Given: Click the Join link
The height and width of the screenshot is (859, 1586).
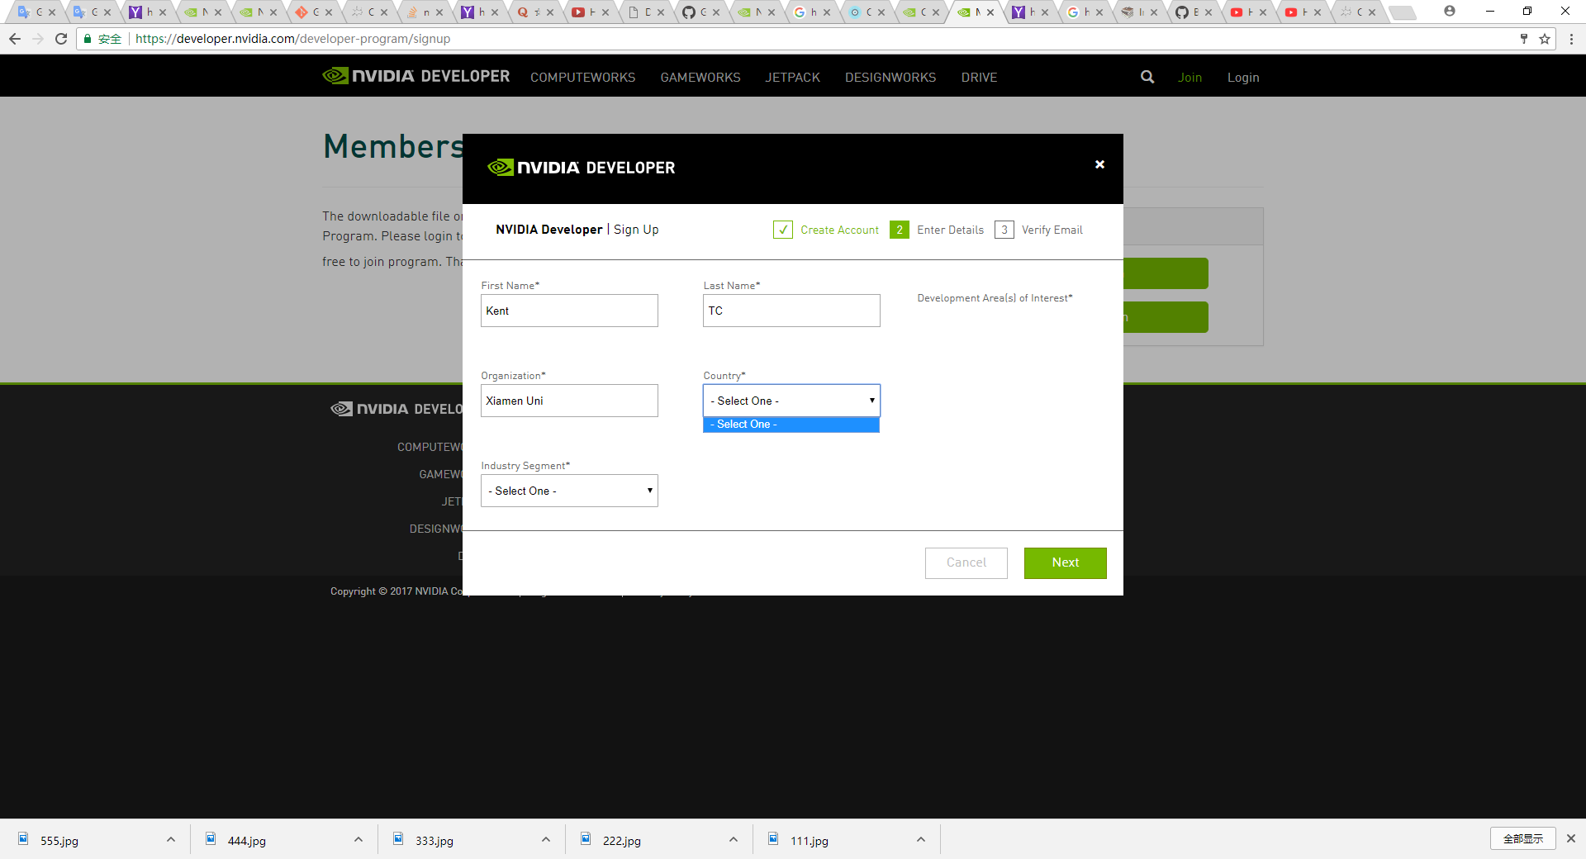Looking at the screenshot, I should (x=1189, y=77).
